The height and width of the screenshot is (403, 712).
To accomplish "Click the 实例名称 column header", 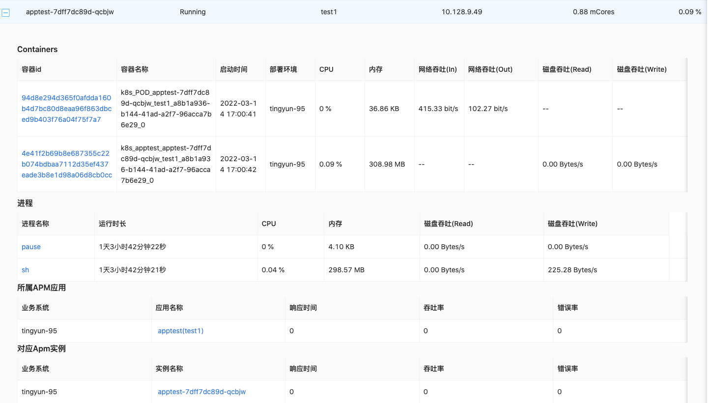I will click(x=170, y=369).
